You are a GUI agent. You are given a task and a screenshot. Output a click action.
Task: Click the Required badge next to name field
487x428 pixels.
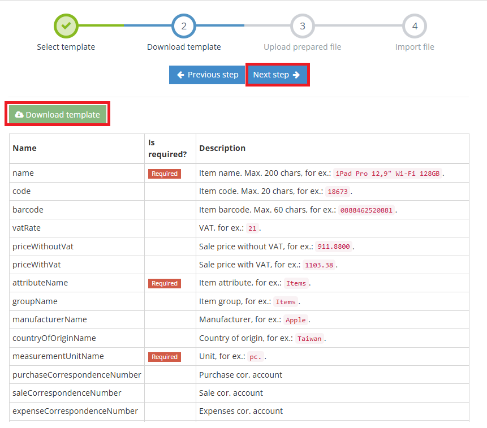click(164, 174)
